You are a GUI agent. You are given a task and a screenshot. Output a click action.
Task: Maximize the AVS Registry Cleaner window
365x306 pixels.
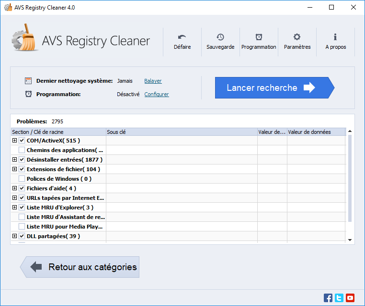tap(331, 8)
